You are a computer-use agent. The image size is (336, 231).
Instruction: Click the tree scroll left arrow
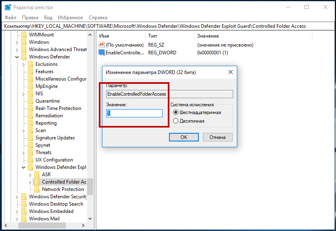click(6, 225)
